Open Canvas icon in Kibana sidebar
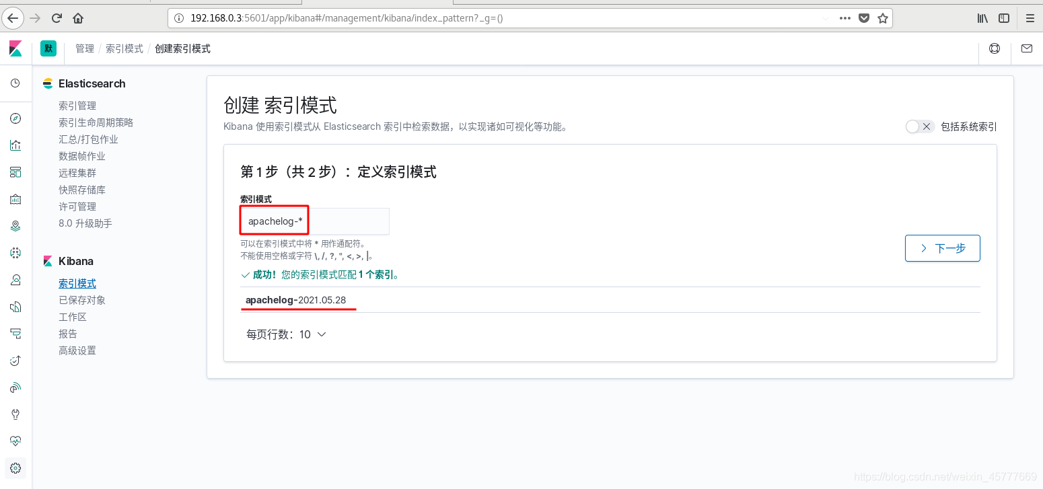 [15, 199]
